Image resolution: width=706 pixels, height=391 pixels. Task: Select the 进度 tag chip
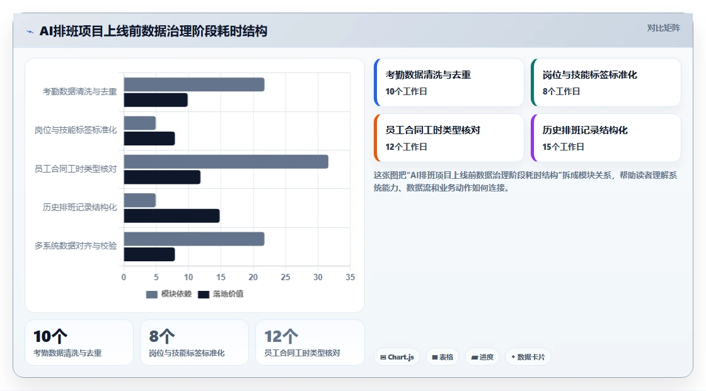(482, 357)
